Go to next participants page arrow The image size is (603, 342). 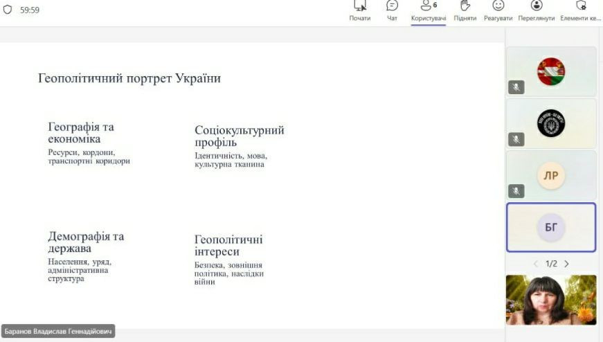[566, 264]
